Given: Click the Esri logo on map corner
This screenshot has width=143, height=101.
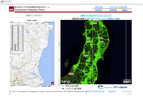Looking at the screenshot, I should [127, 81].
